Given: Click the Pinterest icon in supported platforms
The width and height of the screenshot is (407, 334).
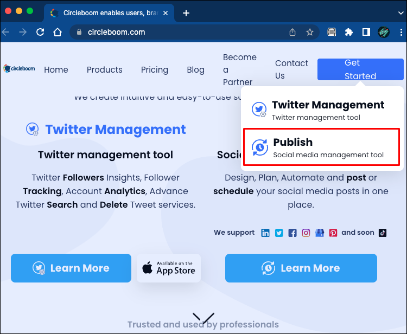Looking at the screenshot, I should tap(333, 233).
